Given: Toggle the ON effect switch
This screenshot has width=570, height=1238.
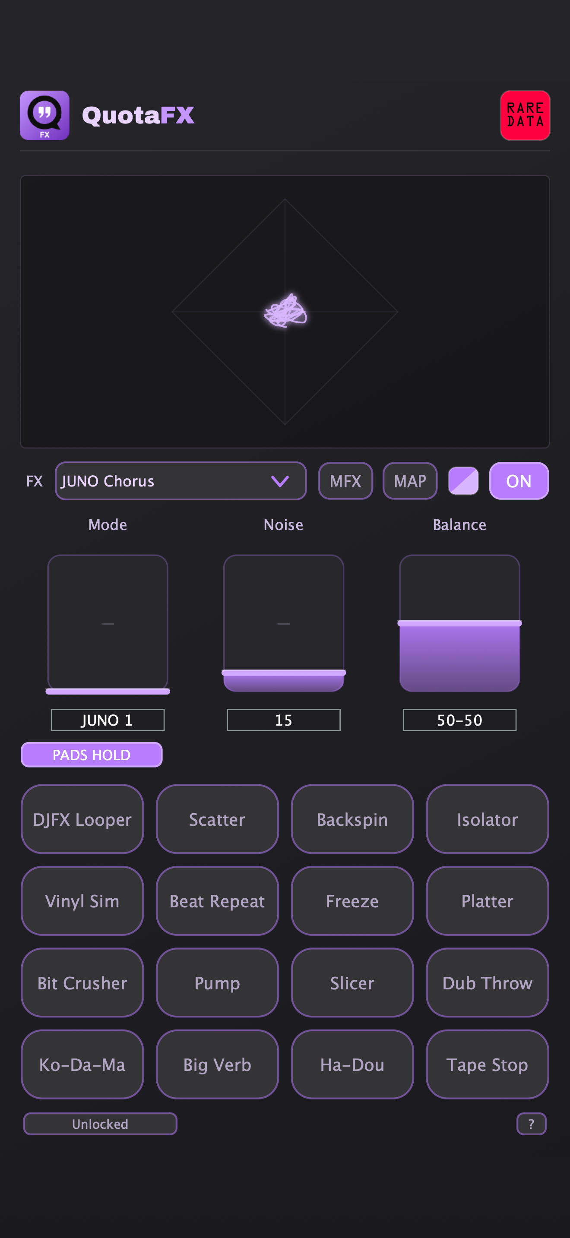Looking at the screenshot, I should tap(519, 481).
